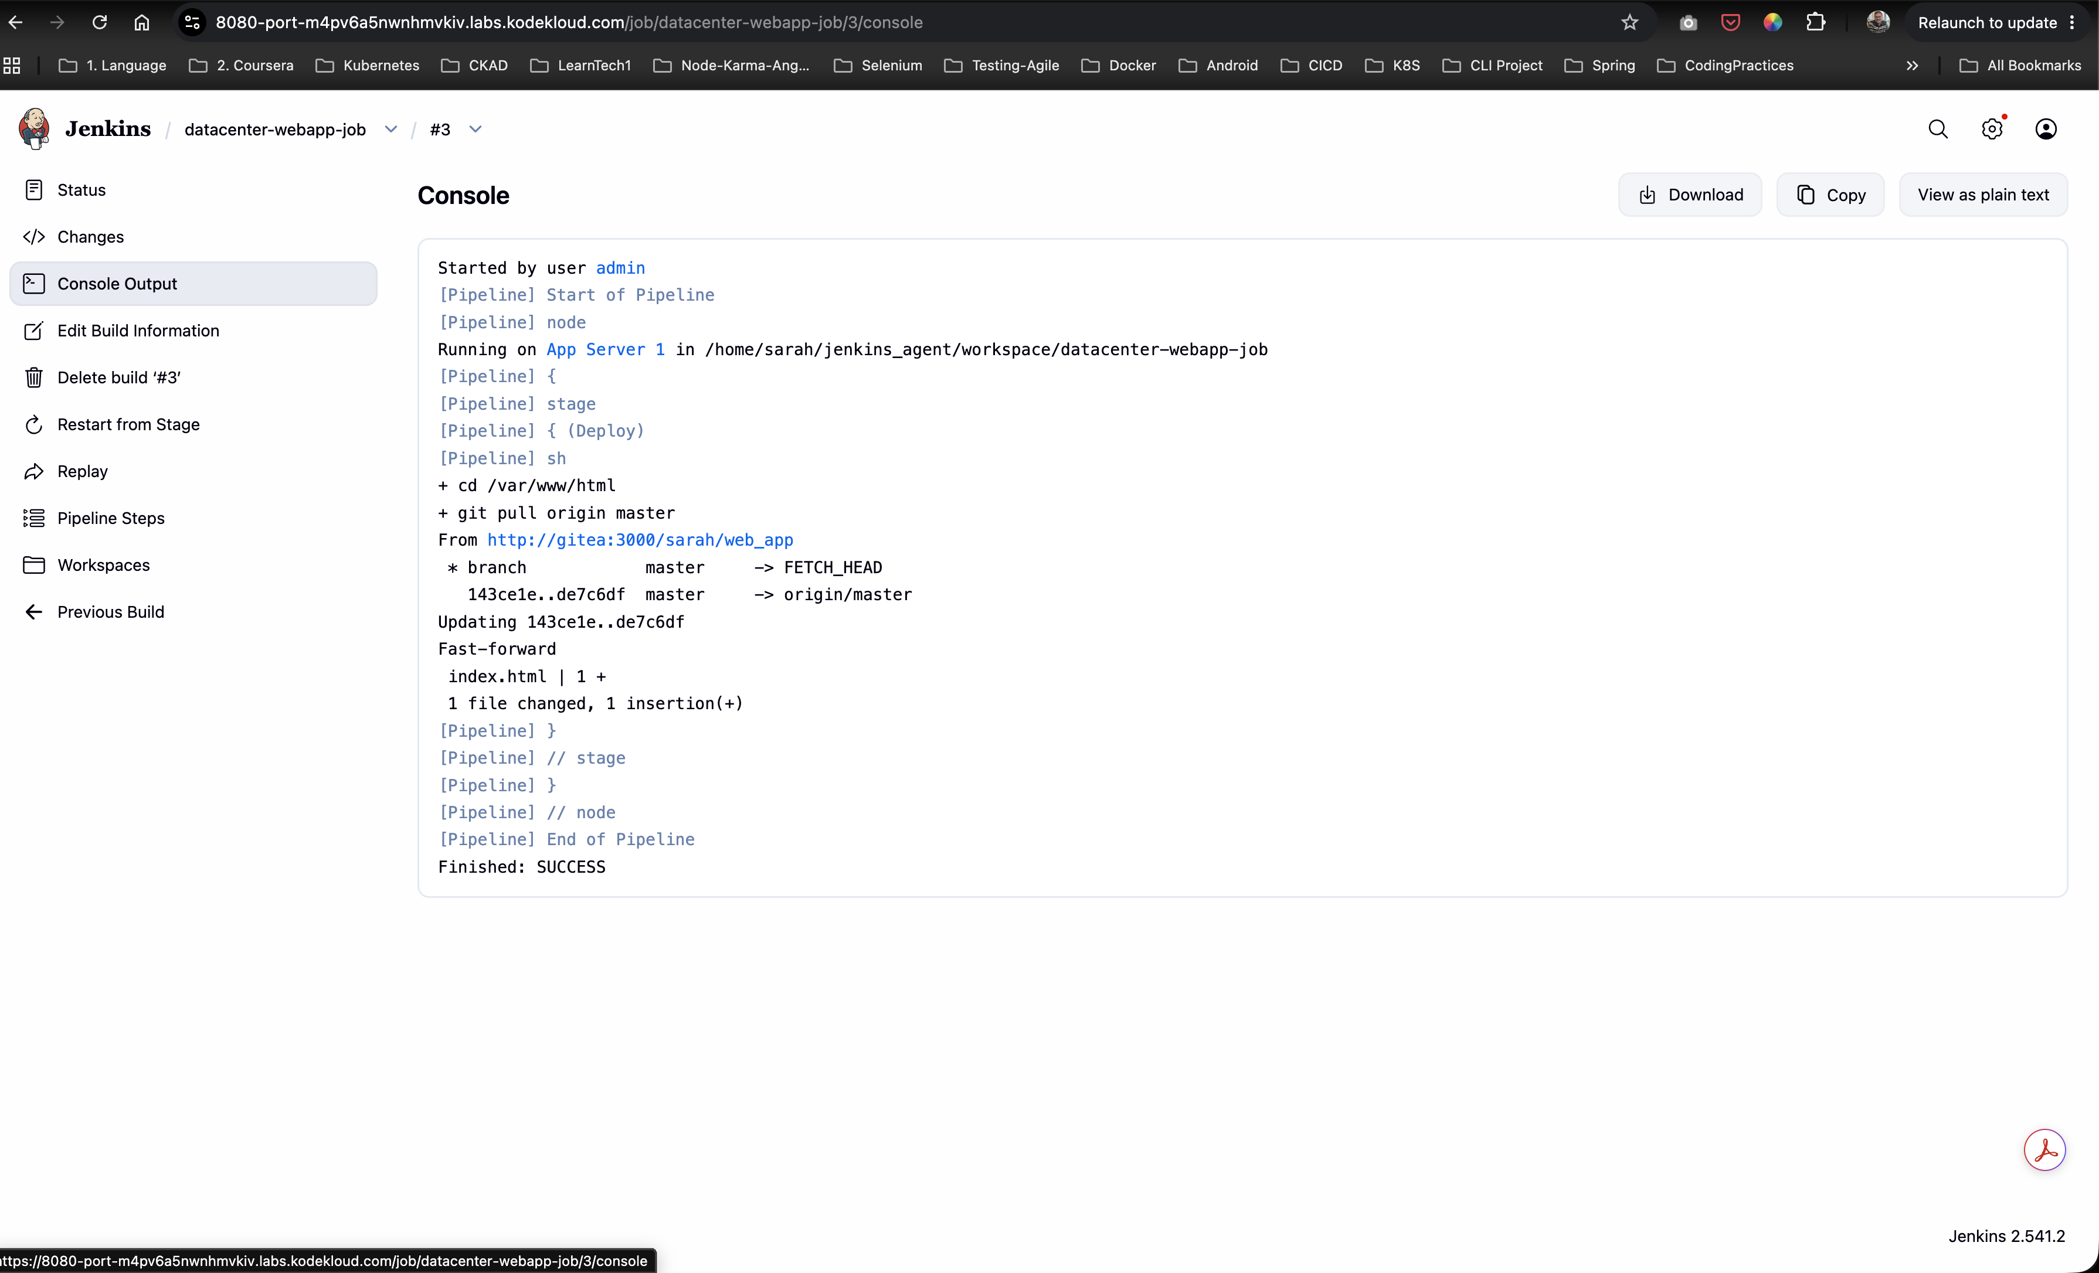This screenshot has height=1273, width=2099.
Task: Click the Restart from Stage icon
Action: 34,424
